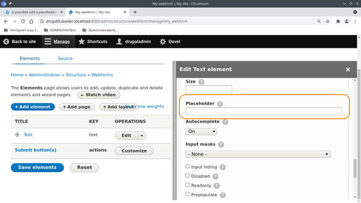This screenshot has height=203, width=361.
Task: Click the browser back arrow
Action: [6, 21]
